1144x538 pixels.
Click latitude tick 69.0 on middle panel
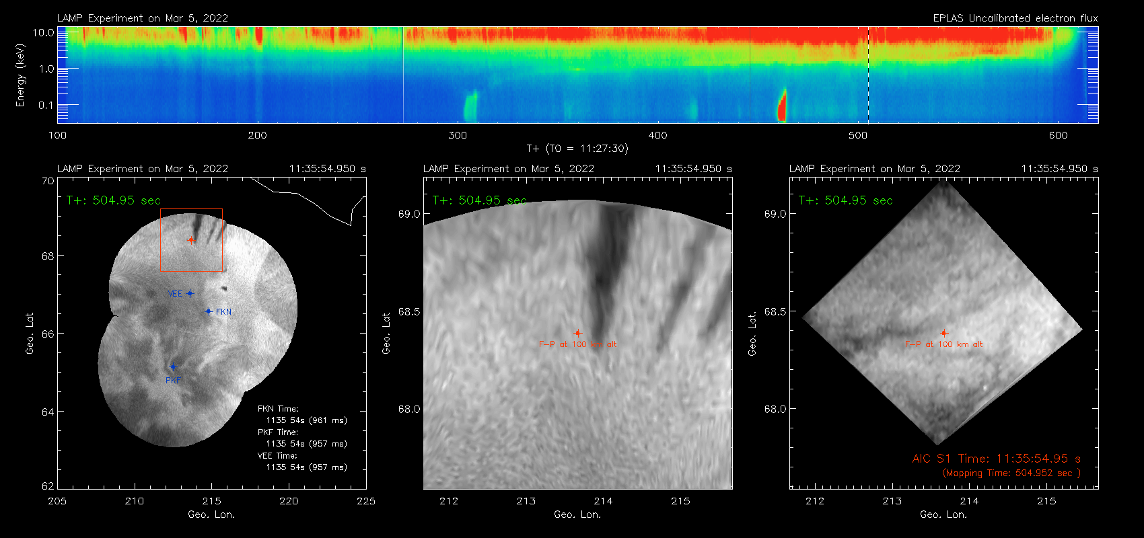(x=409, y=214)
